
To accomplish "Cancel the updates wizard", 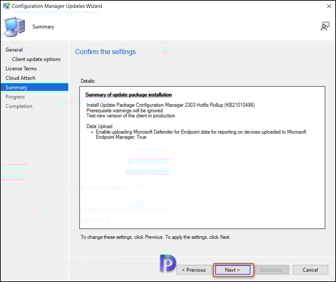I will tap(310, 270).
